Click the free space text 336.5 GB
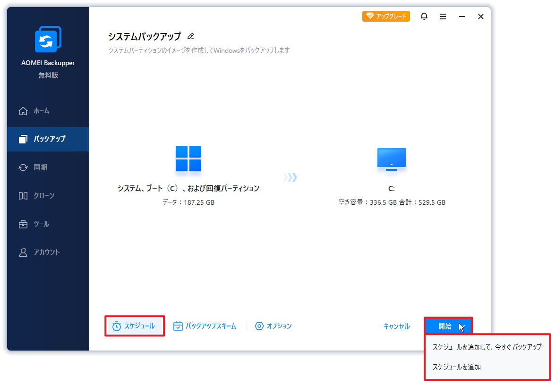 point(384,202)
